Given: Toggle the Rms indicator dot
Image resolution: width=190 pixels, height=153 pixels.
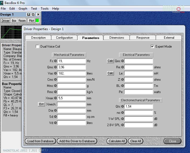Looking at the screenshot, I should 55,92.
